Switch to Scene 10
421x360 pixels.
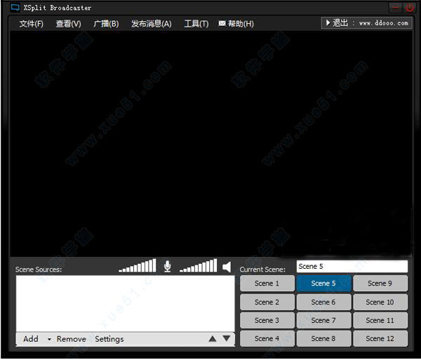[380, 302]
